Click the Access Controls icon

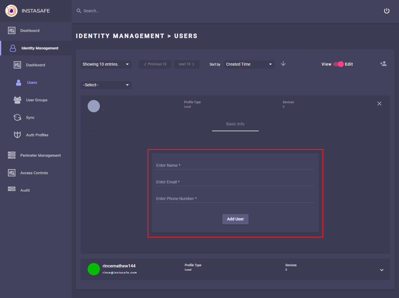[12, 173]
